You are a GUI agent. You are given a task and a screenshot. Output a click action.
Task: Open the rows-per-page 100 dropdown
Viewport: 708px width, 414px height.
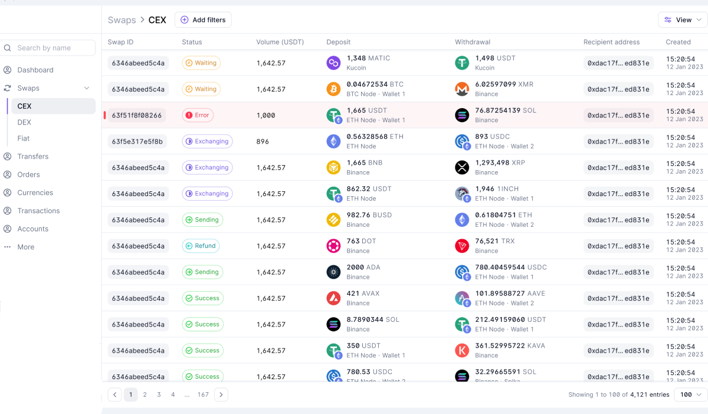point(689,394)
